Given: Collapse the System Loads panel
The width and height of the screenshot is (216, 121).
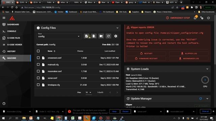Looking at the screenshot, I should coord(207,69).
